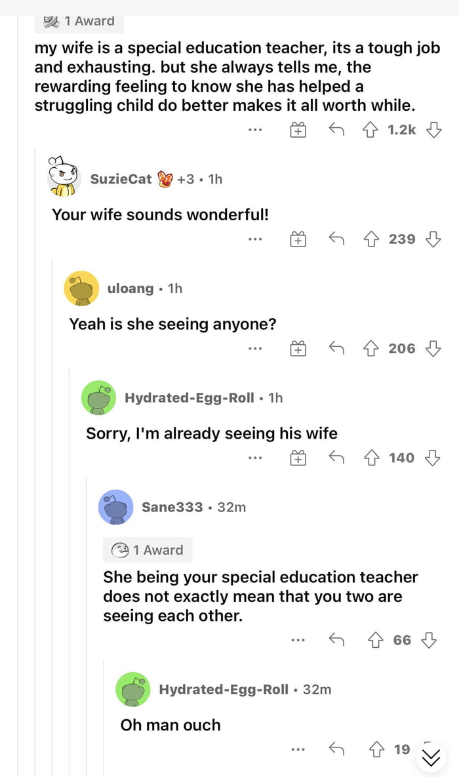The width and height of the screenshot is (459, 777).
Task: Downvote Sane333's comment with 66 votes
Action: 428,639
